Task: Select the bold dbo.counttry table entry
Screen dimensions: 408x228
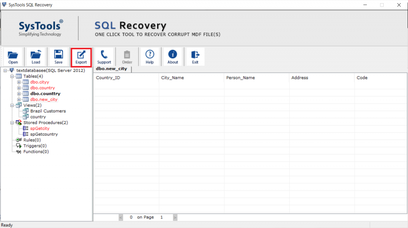Action: 45,93
